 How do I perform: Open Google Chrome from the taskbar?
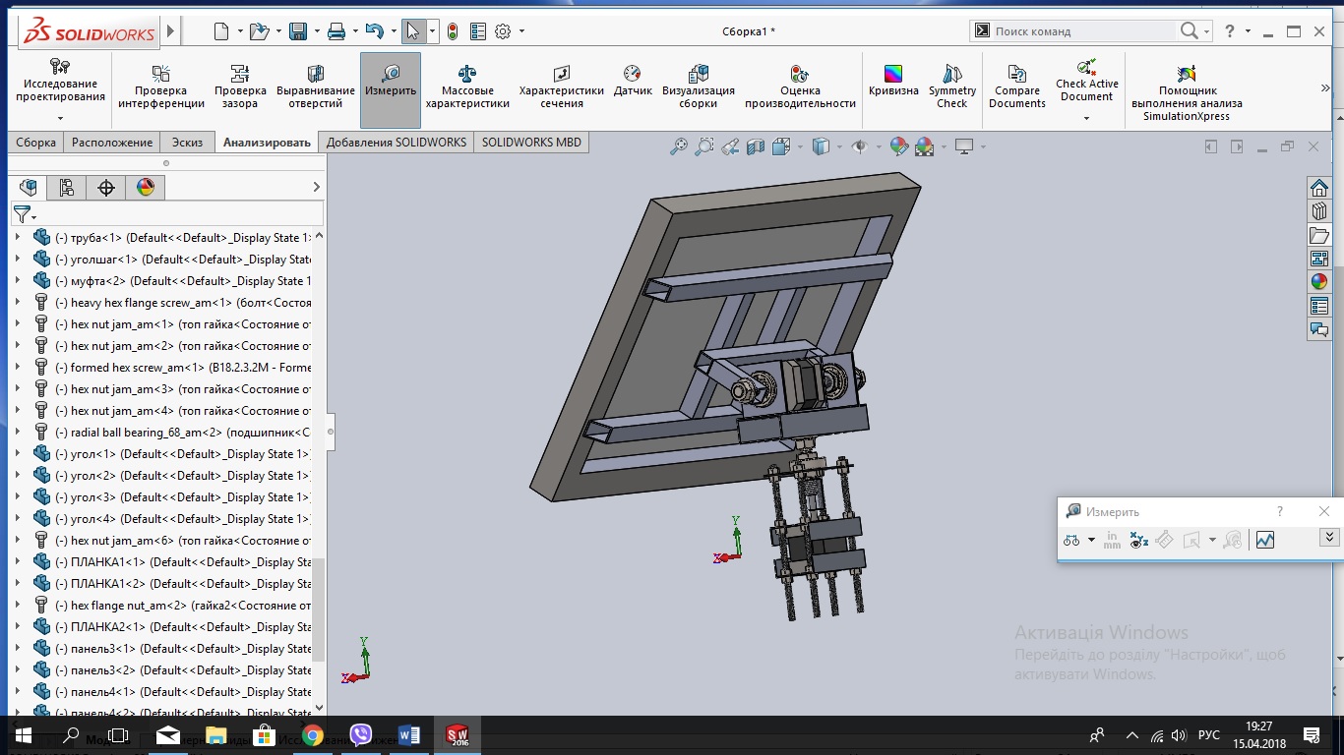pos(313,735)
